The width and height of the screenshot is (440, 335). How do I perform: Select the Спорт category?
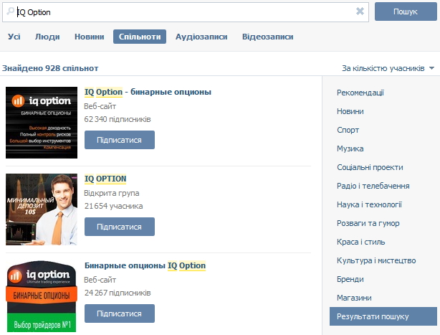coord(348,130)
